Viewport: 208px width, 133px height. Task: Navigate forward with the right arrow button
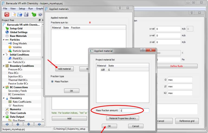(x=39, y=124)
